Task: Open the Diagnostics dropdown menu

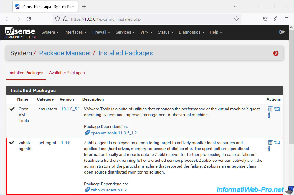Action: click(191, 32)
